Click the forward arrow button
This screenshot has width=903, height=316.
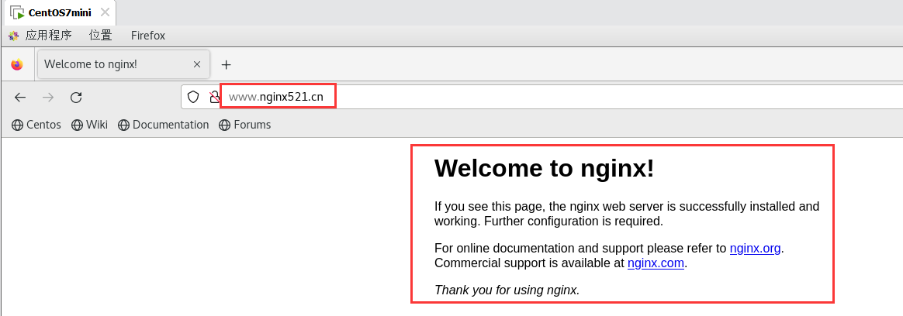48,98
